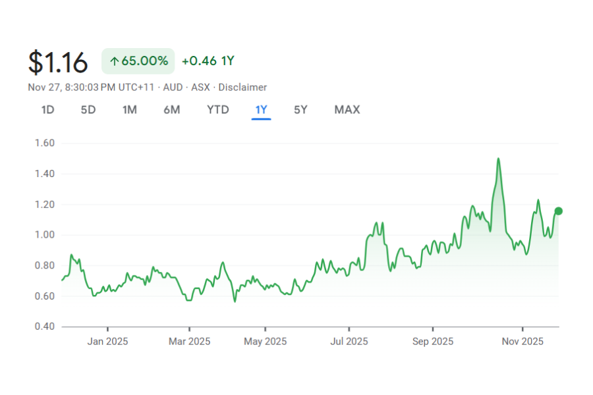Click the green endpoint dot on chart
This screenshot has width=593, height=395.
[x=559, y=211]
